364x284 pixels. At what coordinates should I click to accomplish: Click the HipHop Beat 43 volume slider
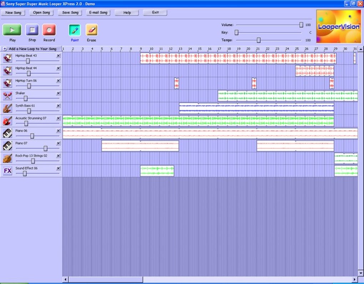27,61
